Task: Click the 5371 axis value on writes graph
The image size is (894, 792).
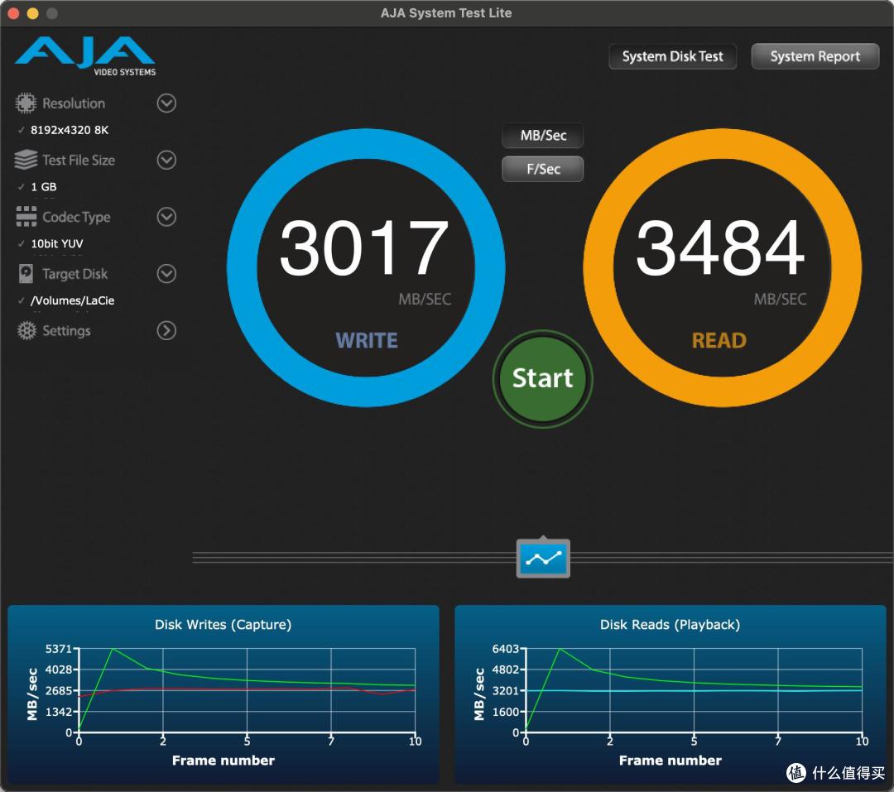Action: tap(58, 649)
